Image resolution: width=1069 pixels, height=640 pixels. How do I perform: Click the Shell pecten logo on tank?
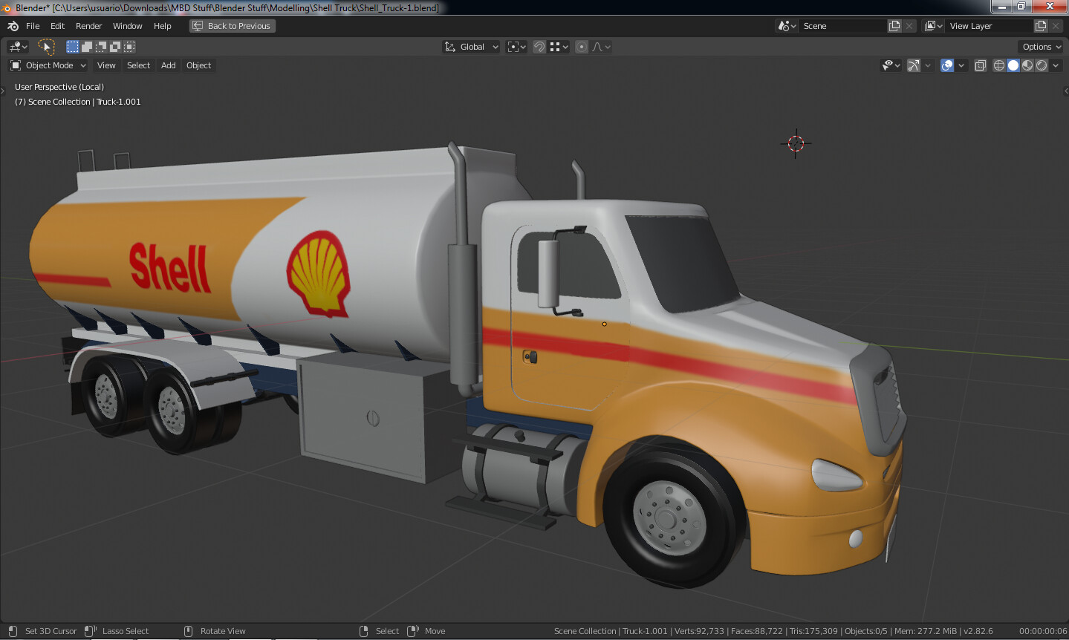319,273
